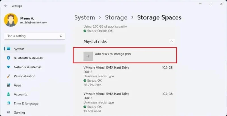Open Time & language settings
Viewport: 227px width, 116px height.
pos(34,103)
